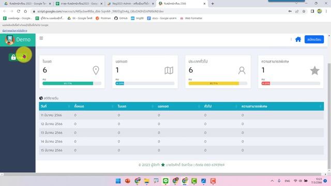
Task: Click the share page icon in address bar
Action: [x=297, y=11]
